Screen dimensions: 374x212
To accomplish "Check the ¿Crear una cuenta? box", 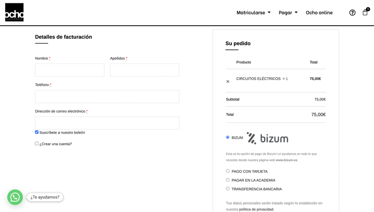I will tap(37, 144).
